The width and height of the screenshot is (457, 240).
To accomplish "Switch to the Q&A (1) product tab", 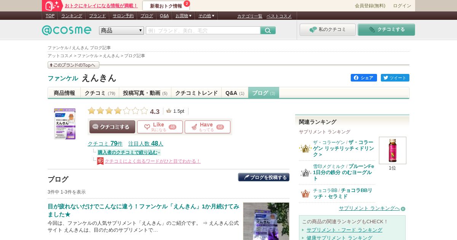I will pos(235,93).
